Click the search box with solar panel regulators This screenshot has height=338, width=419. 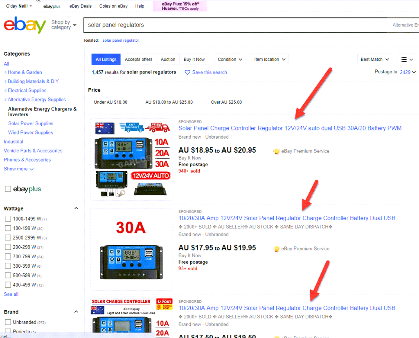click(x=235, y=25)
